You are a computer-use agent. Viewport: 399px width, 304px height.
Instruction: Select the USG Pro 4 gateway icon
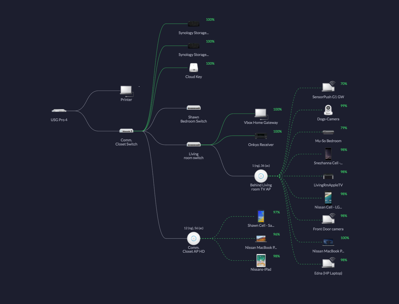coord(59,111)
